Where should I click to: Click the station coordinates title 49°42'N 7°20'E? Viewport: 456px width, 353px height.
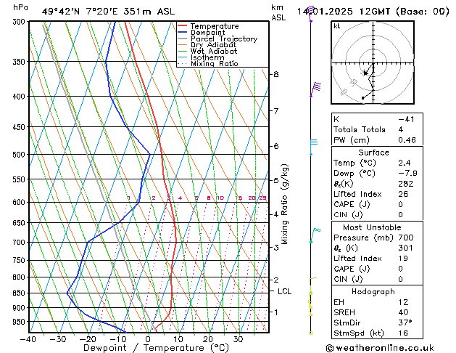(80, 12)
